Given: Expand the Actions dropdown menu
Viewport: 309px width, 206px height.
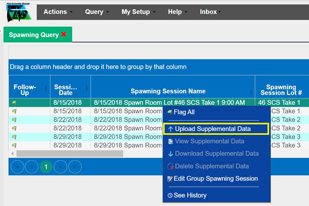Looking at the screenshot, I should (58, 12).
